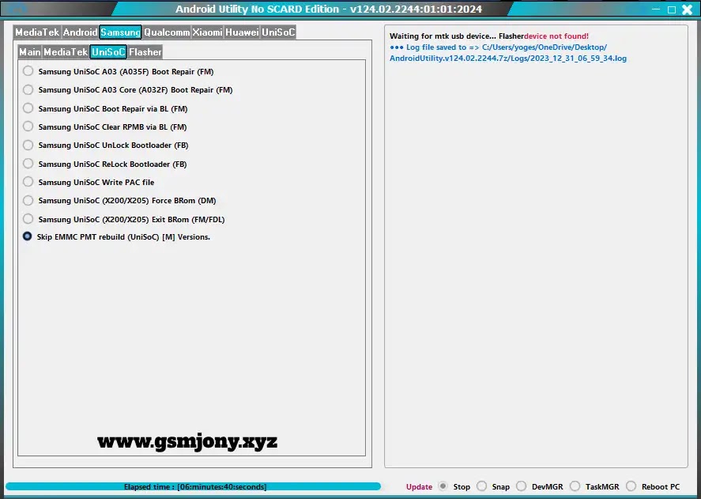This screenshot has height=499, width=701.
Task: Select Samsung UniSoC A03 (A035F) Boot Repair option
Action: 28,71
